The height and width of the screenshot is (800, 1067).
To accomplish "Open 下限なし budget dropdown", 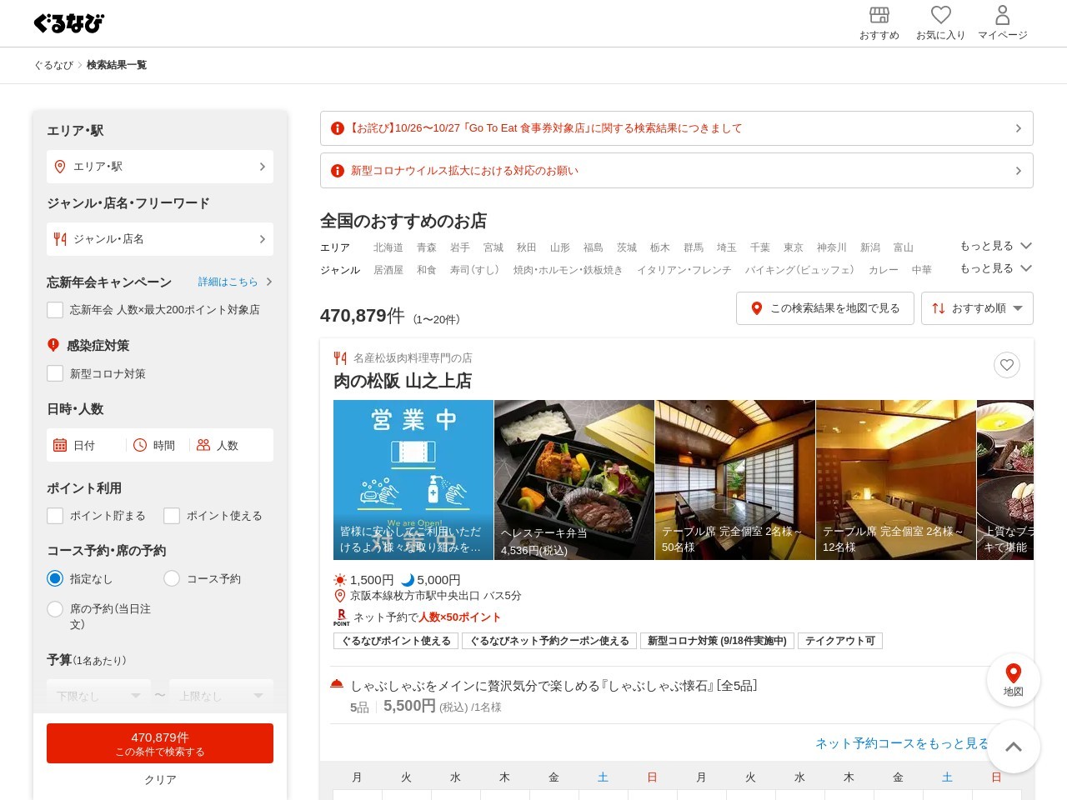I will [98, 696].
